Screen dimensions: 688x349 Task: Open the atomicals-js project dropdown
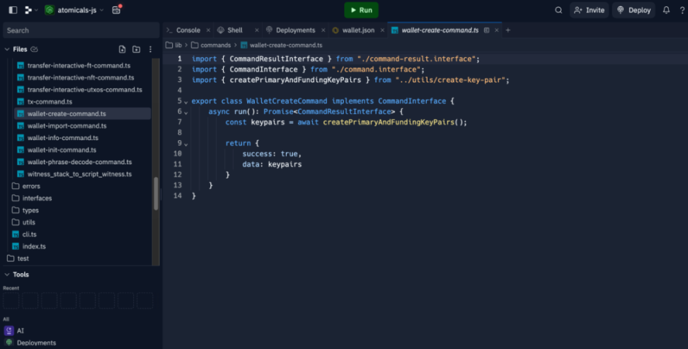tap(74, 10)
